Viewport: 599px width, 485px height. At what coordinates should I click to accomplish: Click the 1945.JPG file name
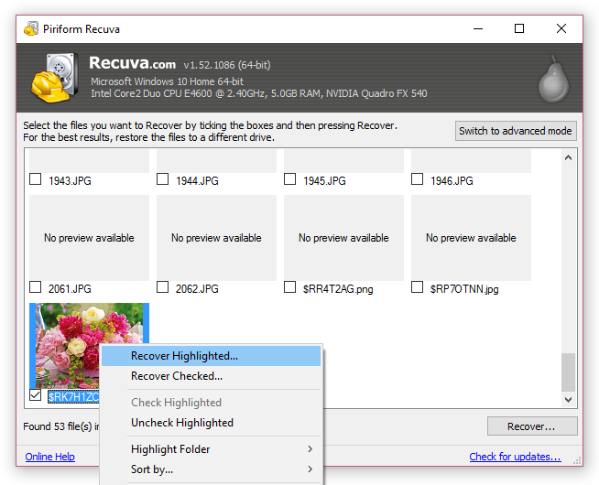point(324,181)
